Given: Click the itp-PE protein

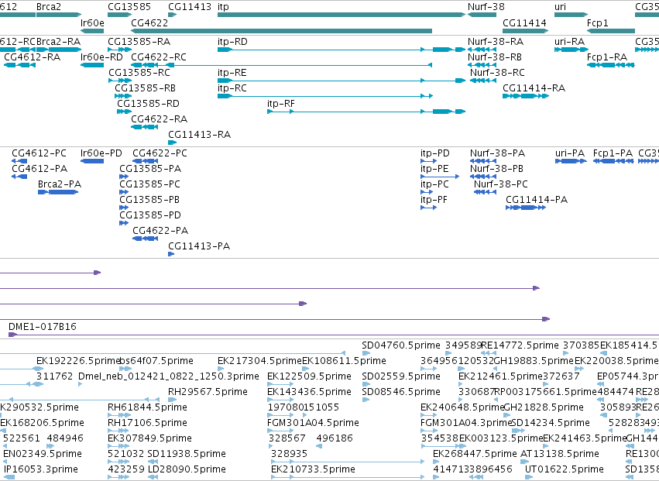Looking at the screenshot, I should pyautogui.click(x=440, y=177).
